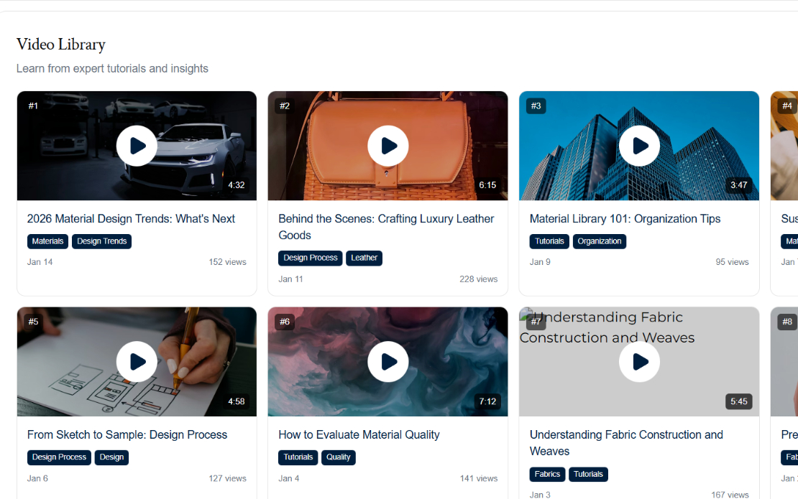This screenshot has height=499, width=798.
Task: Click the 7:12 duration label
Action: tap(487, 401)
